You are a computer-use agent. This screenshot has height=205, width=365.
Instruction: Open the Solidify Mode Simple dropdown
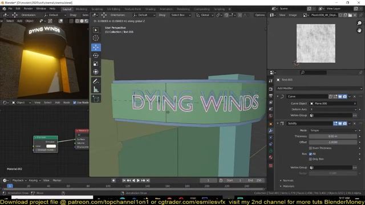tap(333, 130)
